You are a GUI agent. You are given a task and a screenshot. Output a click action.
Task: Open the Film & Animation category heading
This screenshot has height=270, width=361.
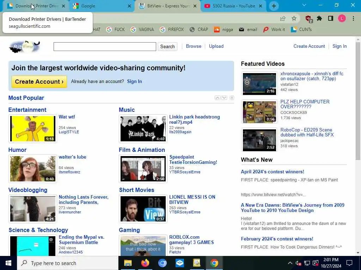tap(142, 150)
